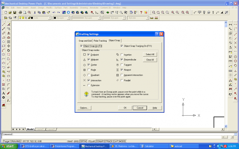Open the Modify menu

click(49, 8)
